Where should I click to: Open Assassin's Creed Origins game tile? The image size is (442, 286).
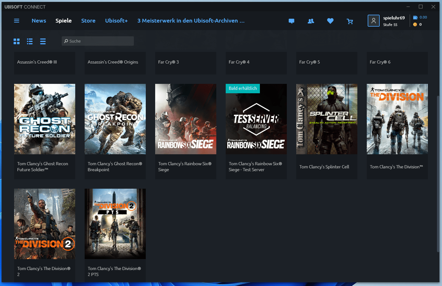pyautogui.click(x=115, y=63)
